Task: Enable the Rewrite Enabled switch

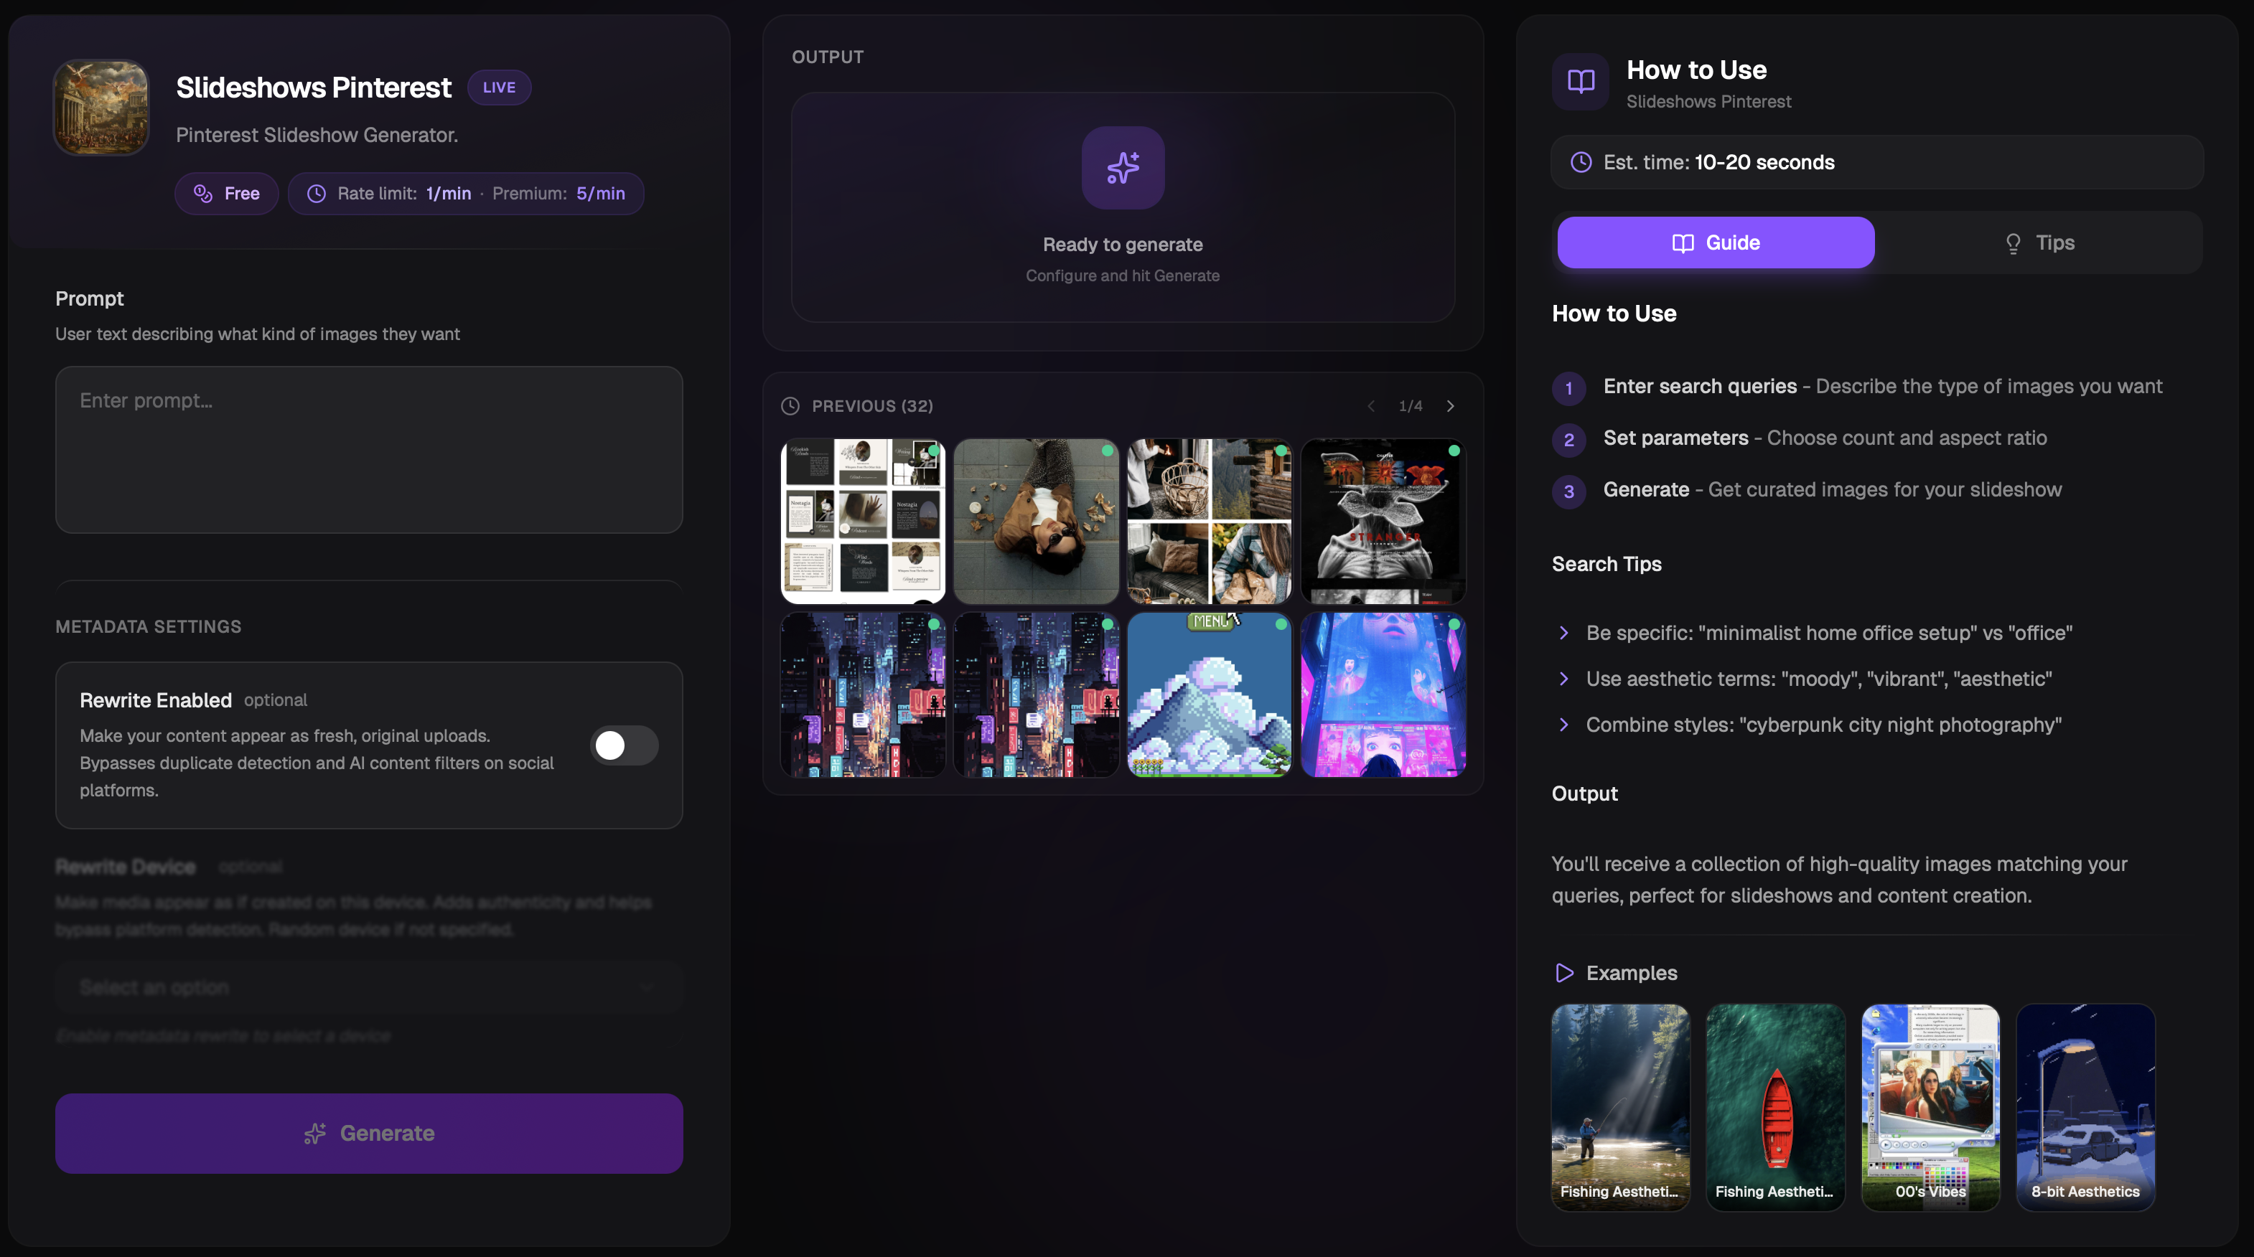Action: (624, 745)
